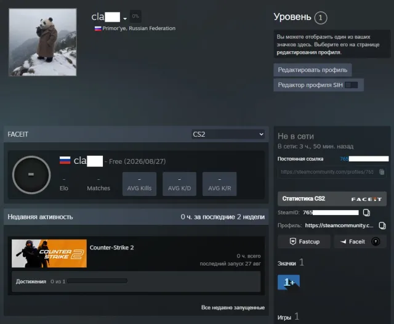This screenshot has height=324, width=394.
Task: Click the '0 ч. за последние 2 недели' text
Action: [x=223, y=217]
